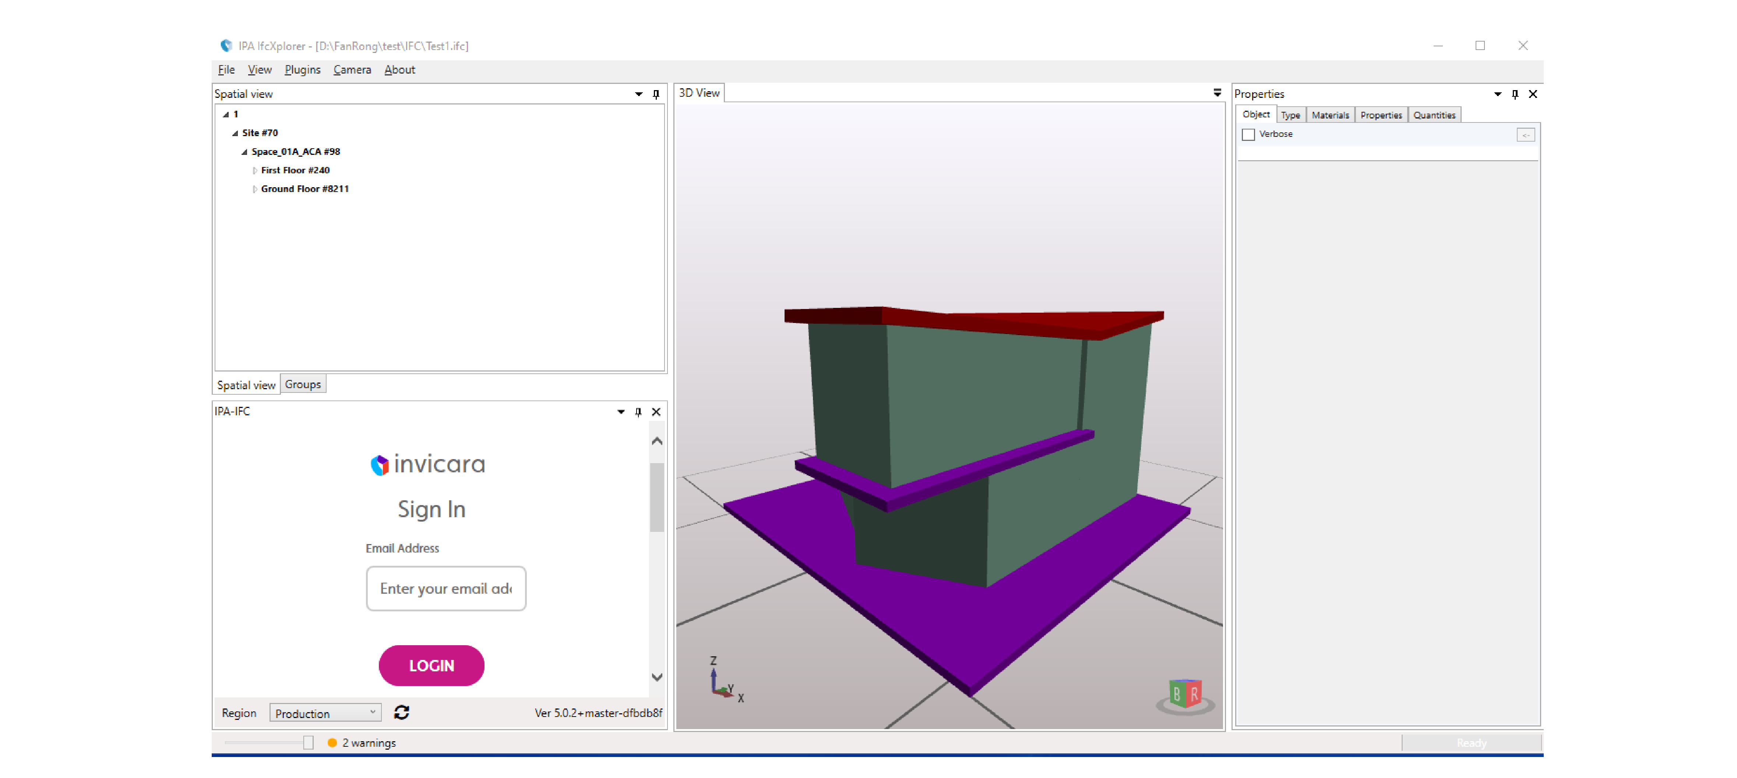1737x778 pixels.
Task: Expand the First Floor #240 node
Action: 255,170
